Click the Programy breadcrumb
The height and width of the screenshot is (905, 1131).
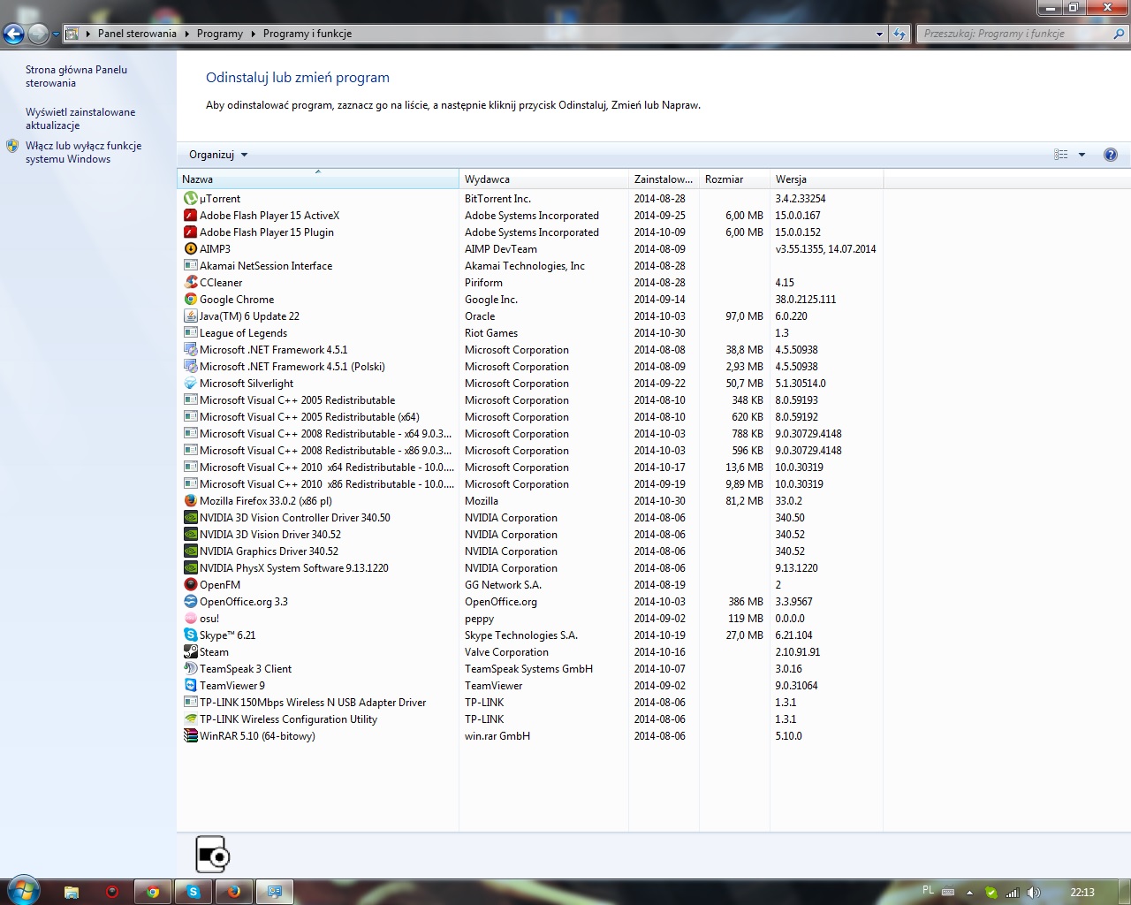pos(220,34)
